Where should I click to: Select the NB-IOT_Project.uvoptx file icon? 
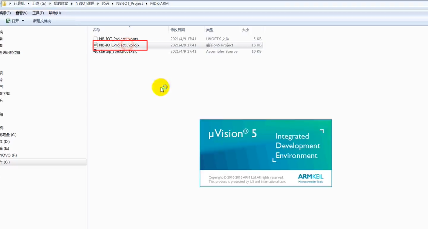pos(96,39)
